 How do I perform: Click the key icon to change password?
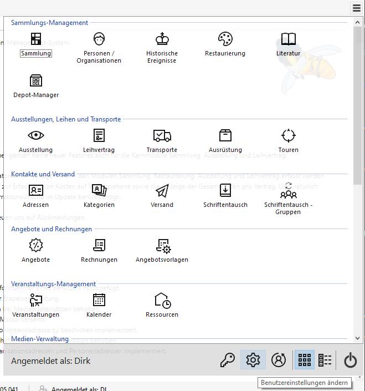pos(227,360)
